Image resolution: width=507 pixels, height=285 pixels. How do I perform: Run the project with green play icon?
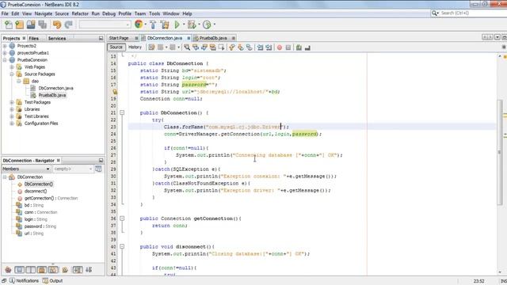[177, 25]
